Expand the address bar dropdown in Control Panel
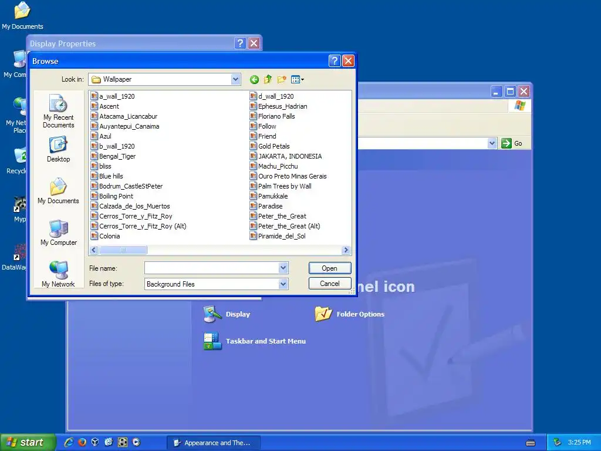Image resolution: width=601 pixels, height=451 pixels. (492, 143)
